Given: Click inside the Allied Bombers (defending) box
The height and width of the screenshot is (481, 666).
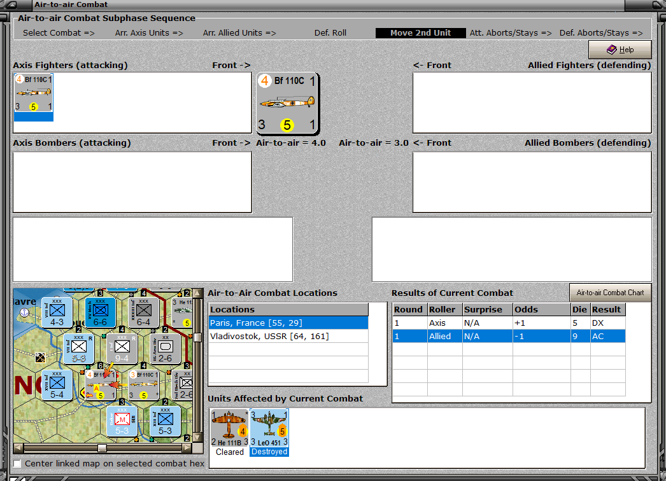Looking at the screenshot, I should 532,182.
